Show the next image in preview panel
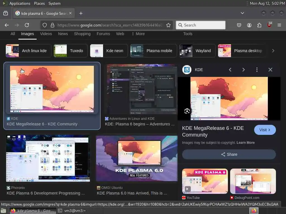286x214 pixels. point(244,70)
